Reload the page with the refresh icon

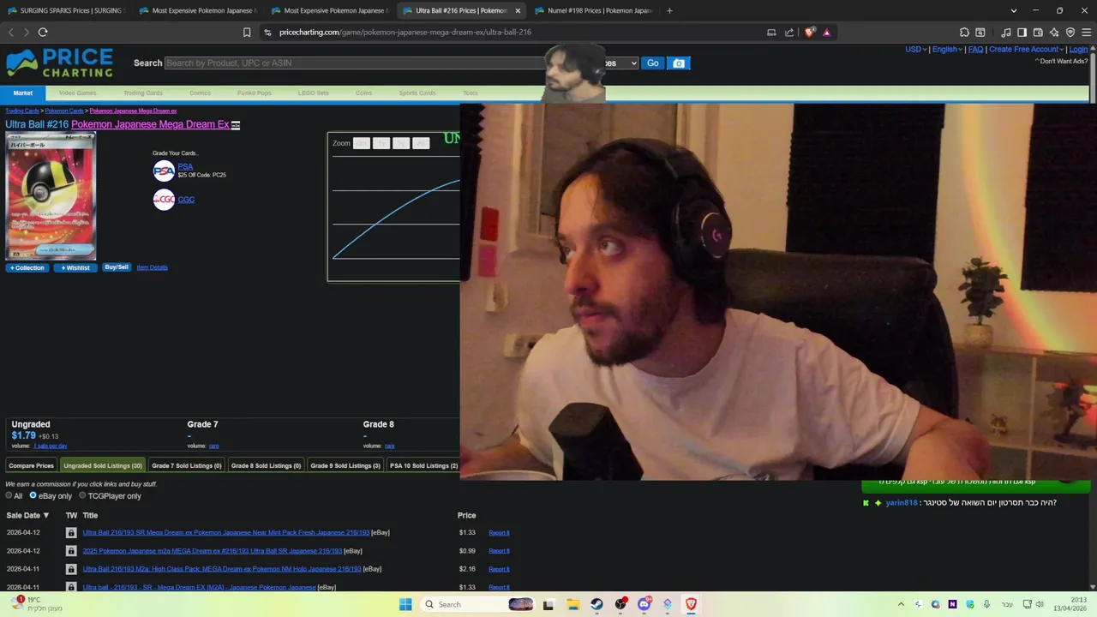click(x=43, y=33)
